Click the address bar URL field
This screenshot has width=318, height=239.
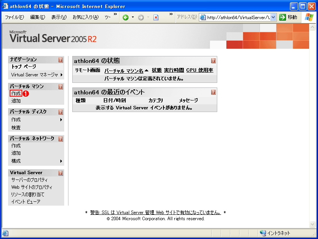(238, 17)
